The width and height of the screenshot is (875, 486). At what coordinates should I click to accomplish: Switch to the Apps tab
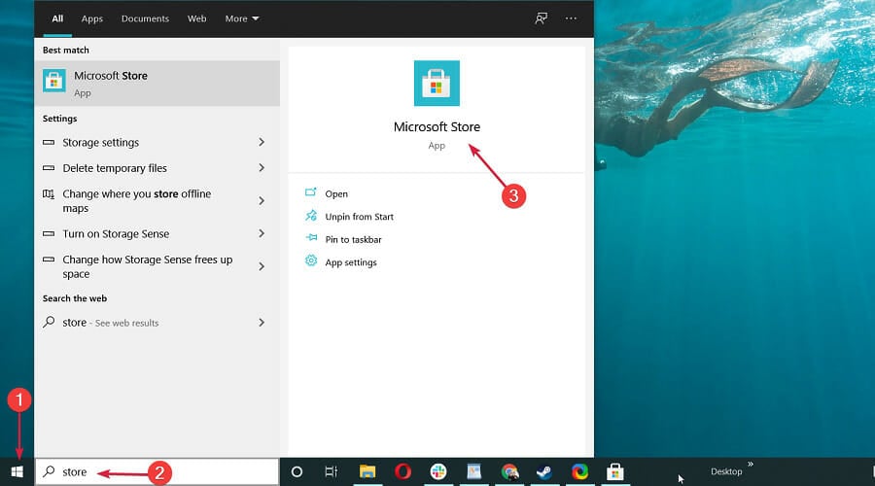tap(92, 18)
